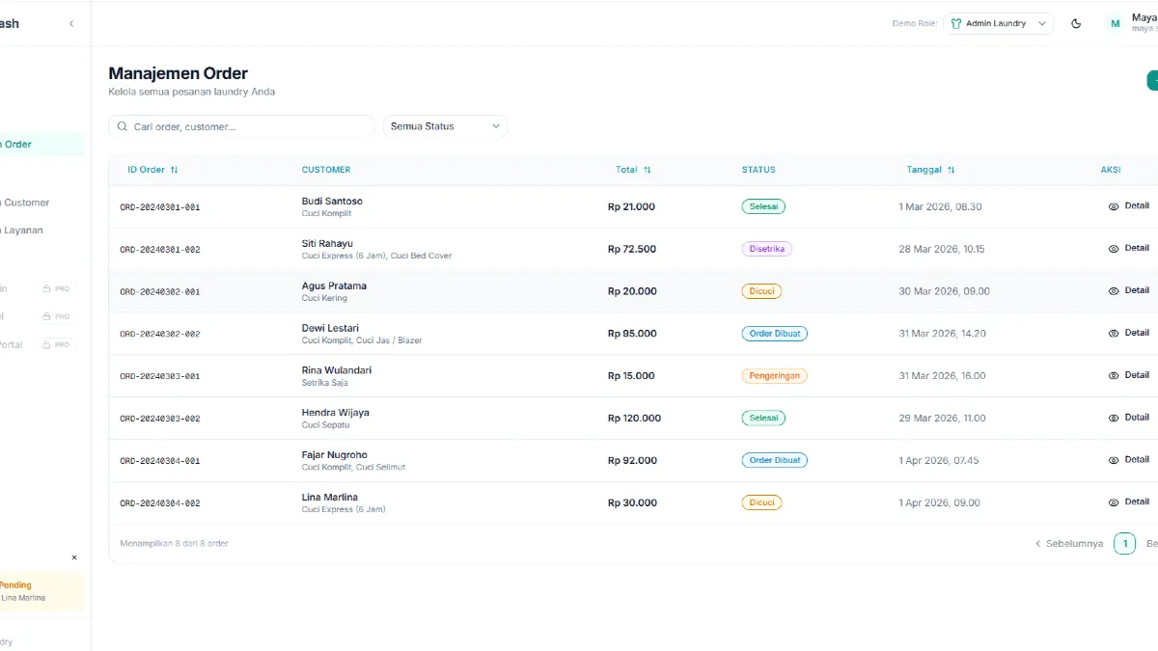
Task: Click eye icon on Rina Wulandari row
Action: click(1114, 376)
